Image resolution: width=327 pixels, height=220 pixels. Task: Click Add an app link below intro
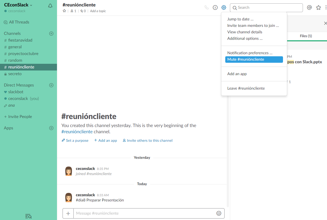pos(105,140)
